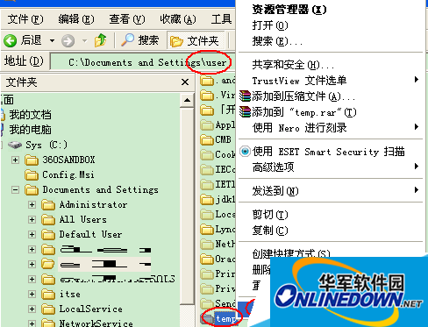
Task: Click the Cook folder icon in file list
Action: tap(207, 155)
